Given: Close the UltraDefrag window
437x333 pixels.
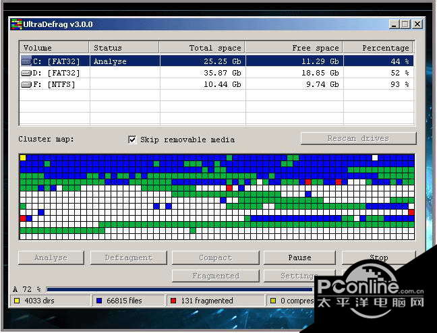Looking at the screenshot, I should [417, 24].
